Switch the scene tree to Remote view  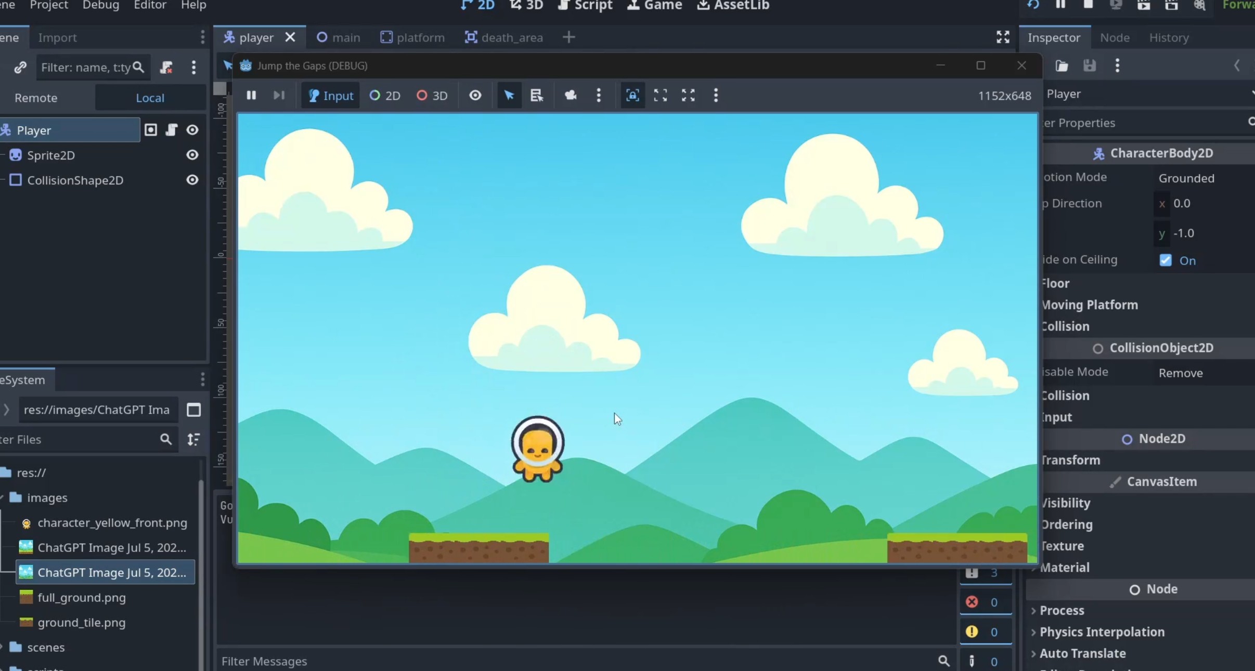coord(36,98)
